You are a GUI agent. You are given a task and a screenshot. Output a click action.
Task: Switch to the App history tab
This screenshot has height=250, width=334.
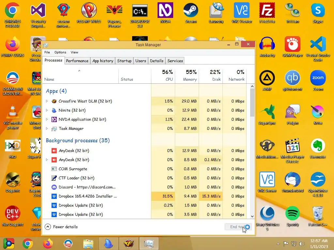point(103,61)
